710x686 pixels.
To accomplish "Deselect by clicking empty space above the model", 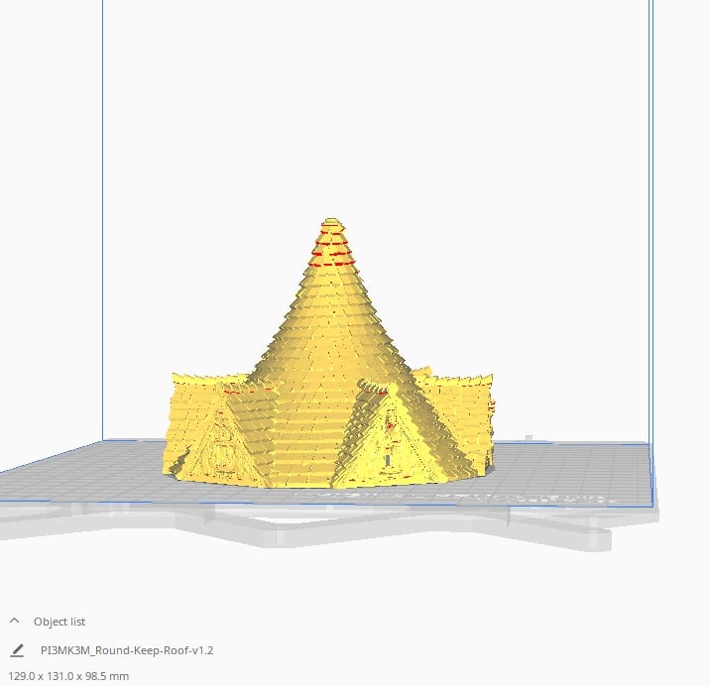I will tap(377, 99).
